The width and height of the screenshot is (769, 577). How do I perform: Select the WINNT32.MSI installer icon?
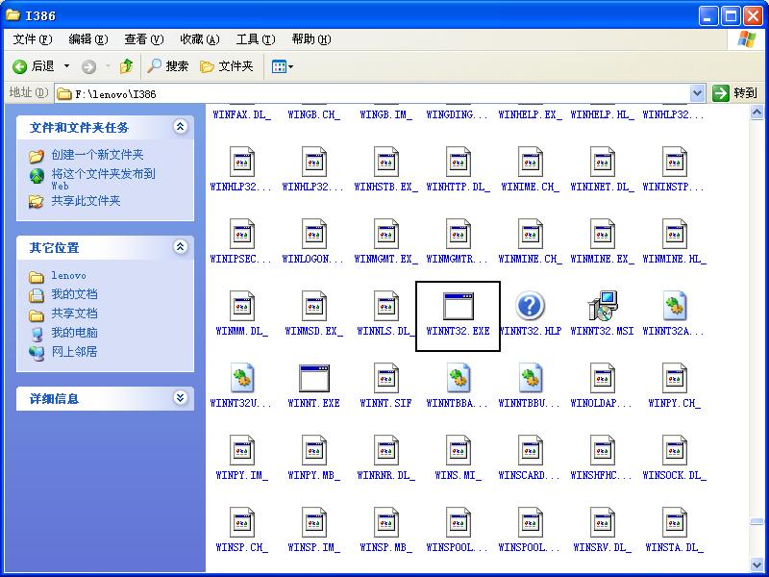603,306
